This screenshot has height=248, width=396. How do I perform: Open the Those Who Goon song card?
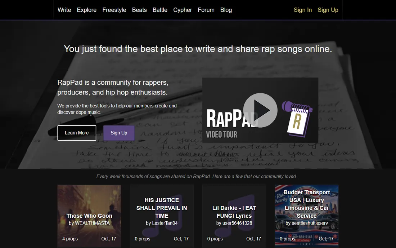[x=89, y=216]
